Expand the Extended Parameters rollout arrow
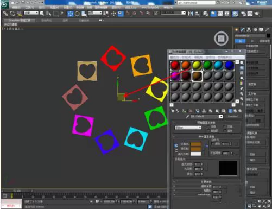This screenshot has width=272, height=209. (174, 181)
